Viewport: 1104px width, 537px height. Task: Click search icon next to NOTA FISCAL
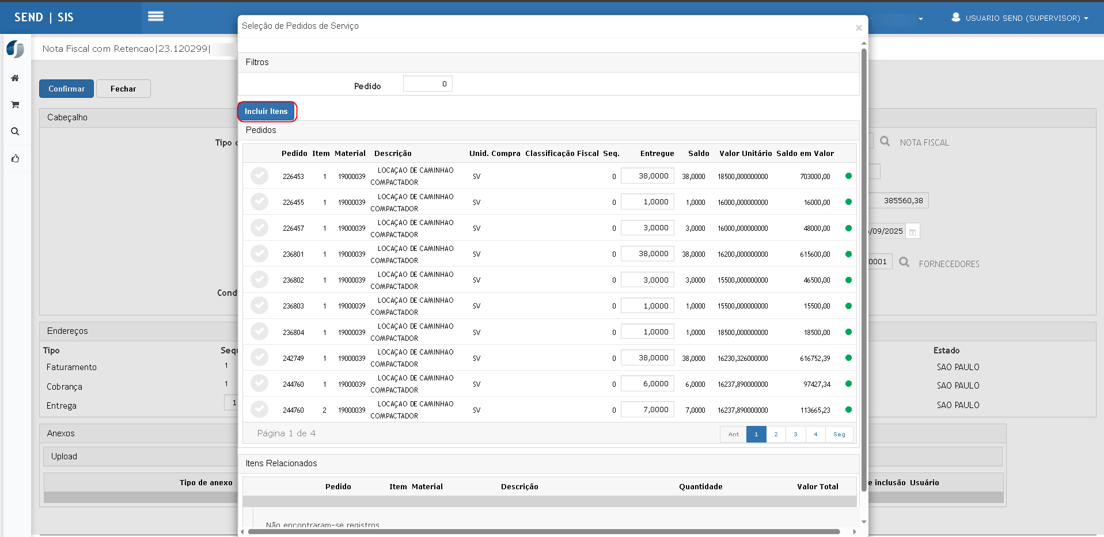click(x=885, y=142)
